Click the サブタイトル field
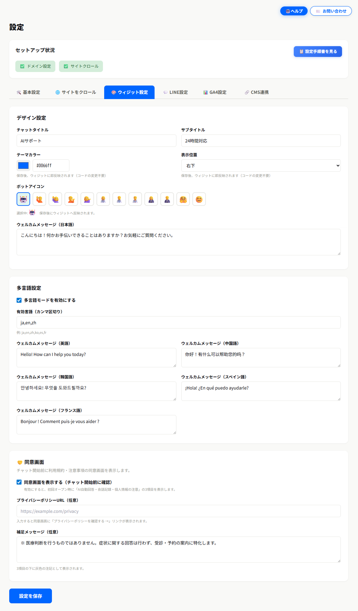Screen dimensions: 358x611 click(x=261, y=141)
